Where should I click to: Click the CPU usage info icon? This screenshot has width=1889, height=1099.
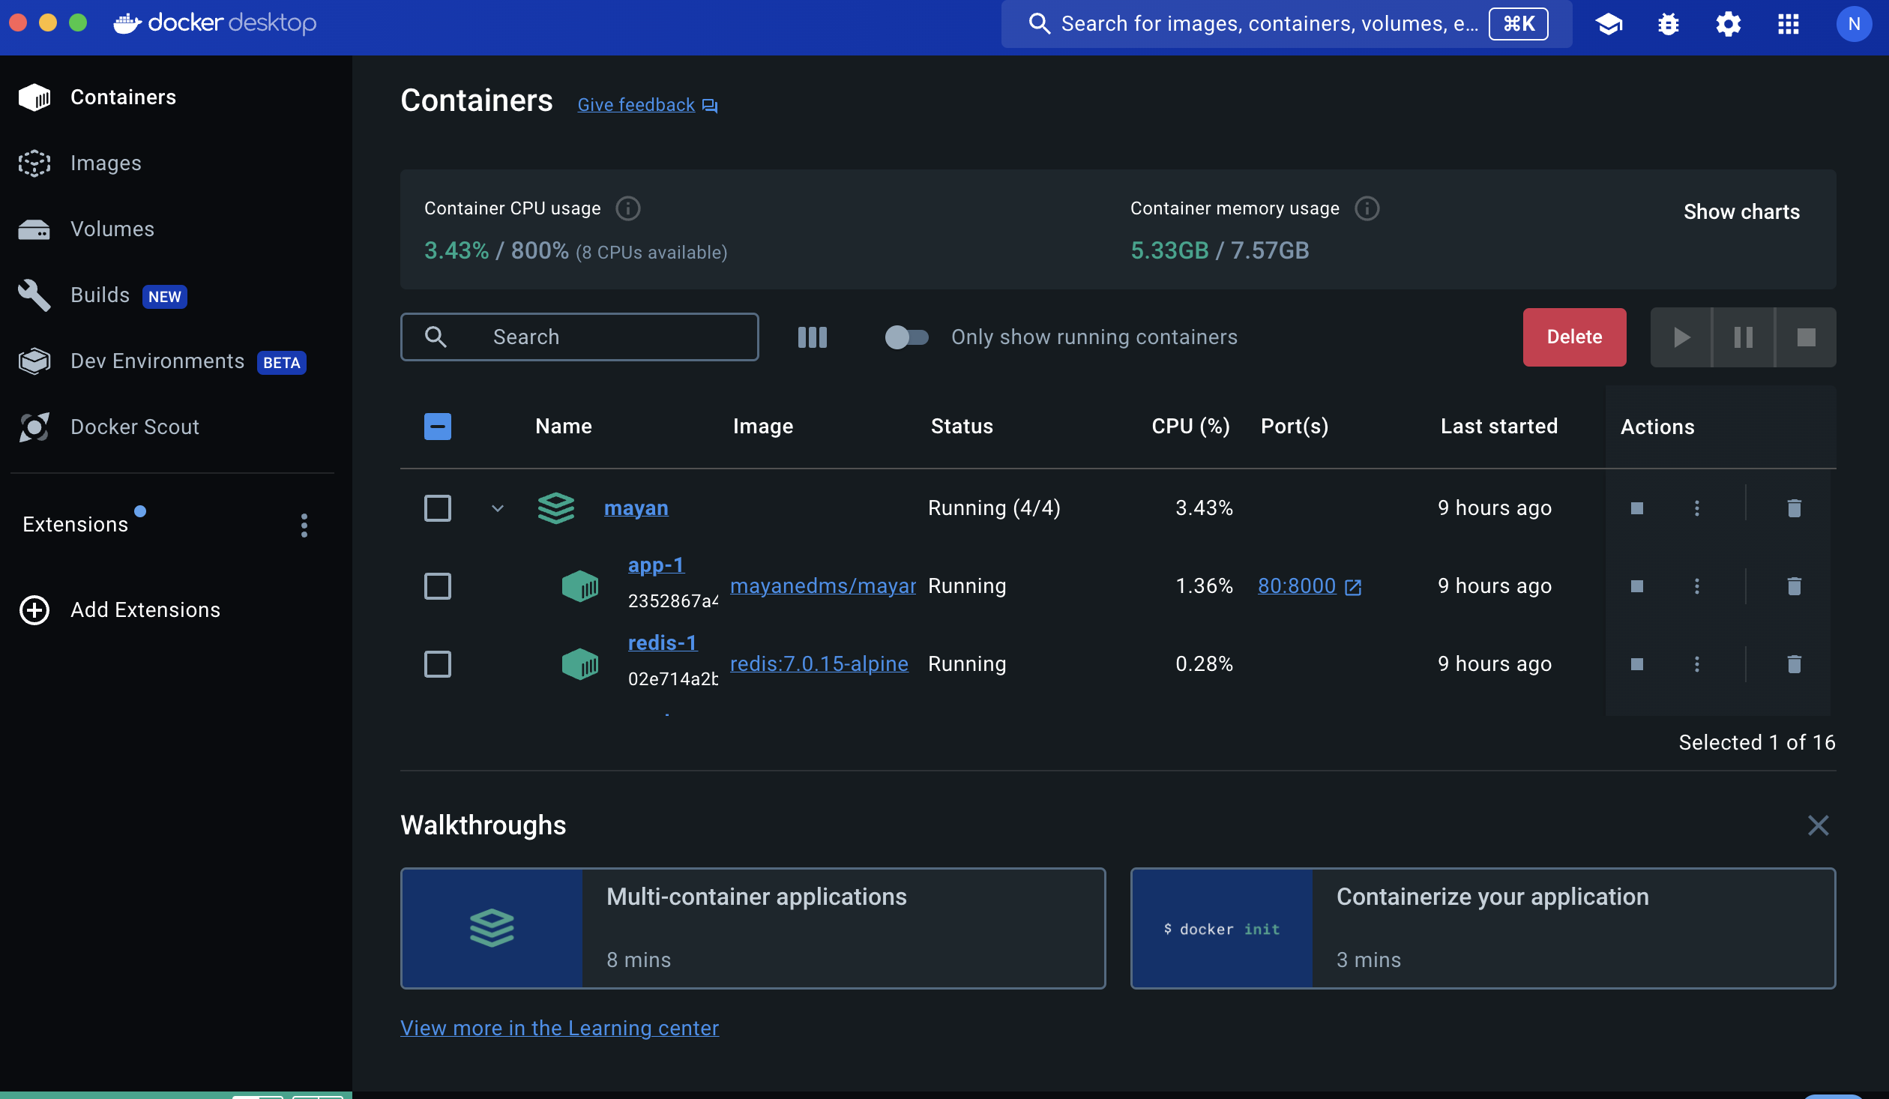pyautogui.click(x=627, y=208)
